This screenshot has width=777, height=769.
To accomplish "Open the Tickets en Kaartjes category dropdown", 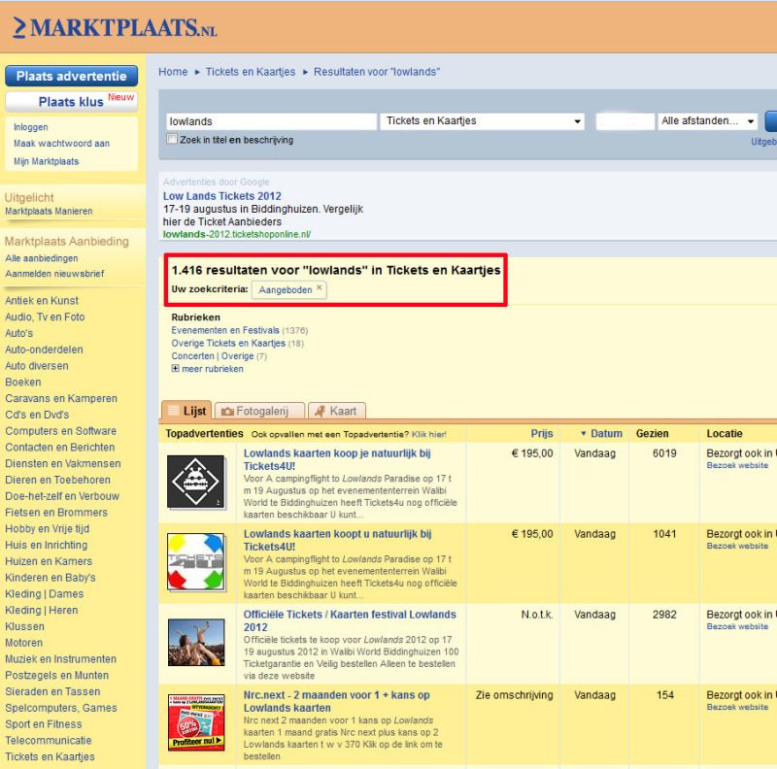I will tap(482, 121).
